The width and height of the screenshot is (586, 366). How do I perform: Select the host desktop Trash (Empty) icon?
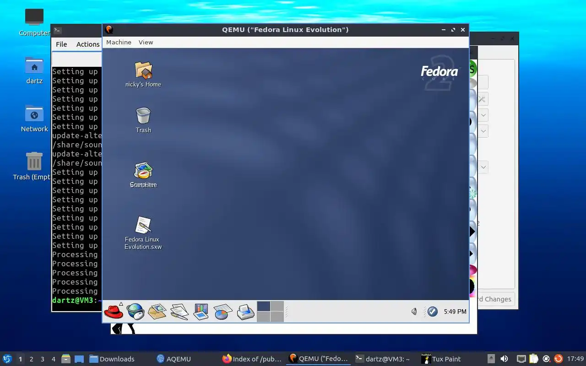pos(33,166)
